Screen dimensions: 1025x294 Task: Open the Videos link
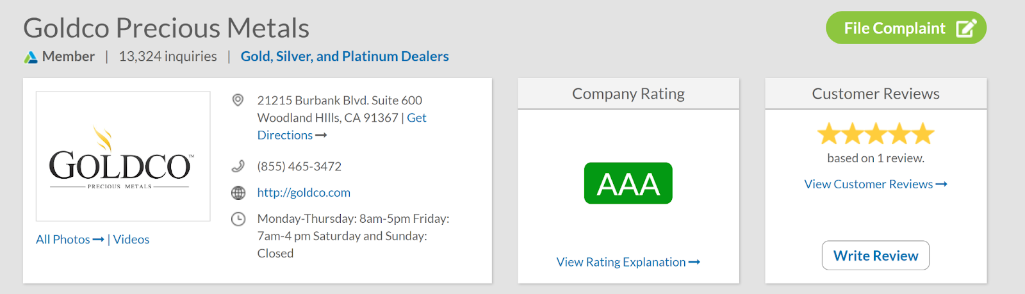coord(131,240)
